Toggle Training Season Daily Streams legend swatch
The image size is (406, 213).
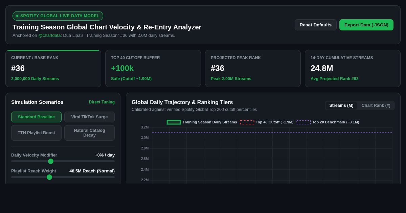point(174,122)
